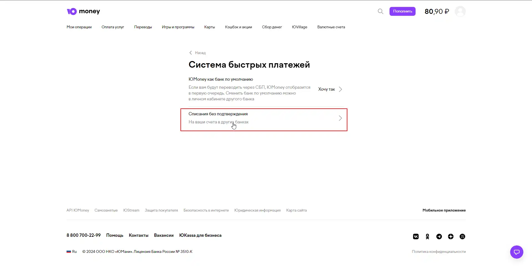Open the vc.ru icon
The width and height of the screenshot is (532, 267).
(462, 237)
